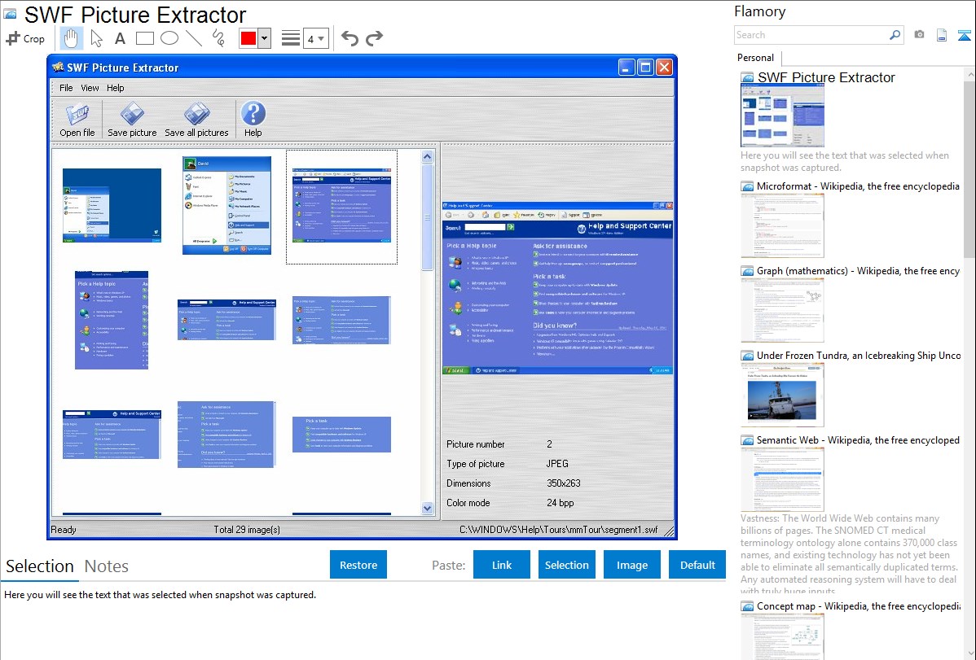Click the Paste Default button

(697, 565)
